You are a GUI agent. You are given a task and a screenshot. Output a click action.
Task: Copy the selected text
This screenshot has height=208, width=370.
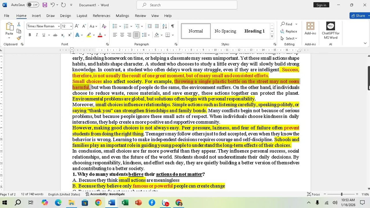pos(19,31)
